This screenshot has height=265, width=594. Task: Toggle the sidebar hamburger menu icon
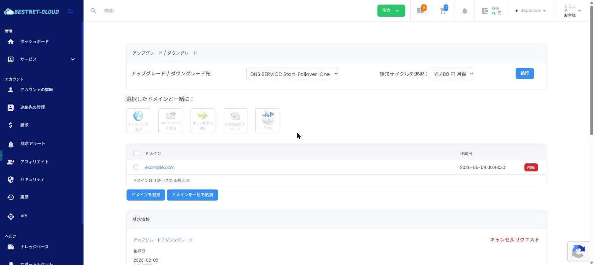[x=70, y=11]
